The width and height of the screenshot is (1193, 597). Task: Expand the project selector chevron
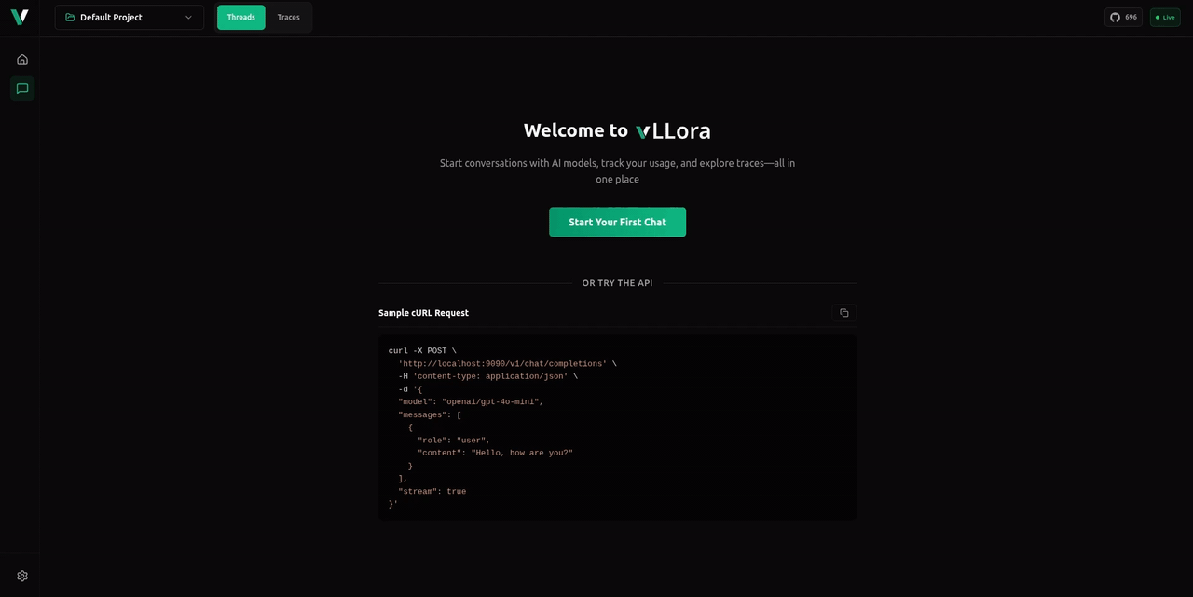click(188, 17)
